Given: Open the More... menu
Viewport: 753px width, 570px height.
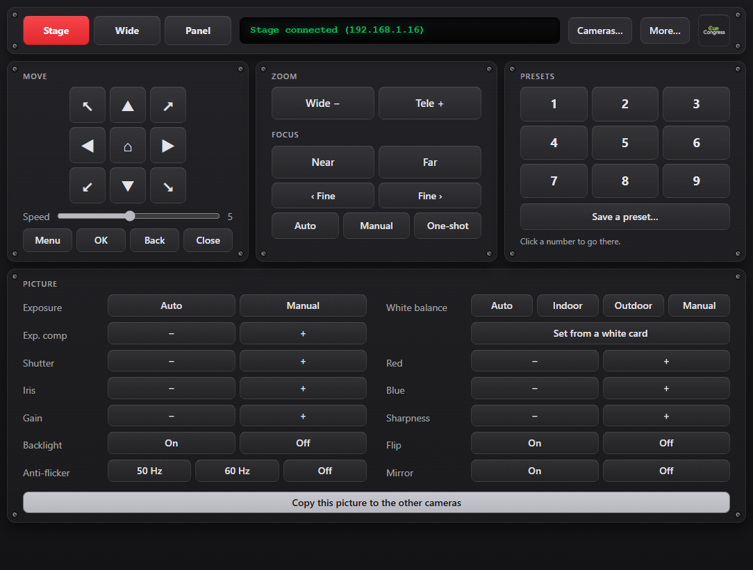Looking at the screenshot, I should (x=665, y=31).
